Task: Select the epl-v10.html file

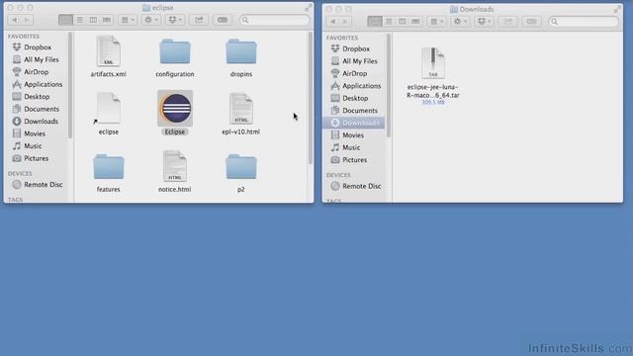Action: coord(241,108)
